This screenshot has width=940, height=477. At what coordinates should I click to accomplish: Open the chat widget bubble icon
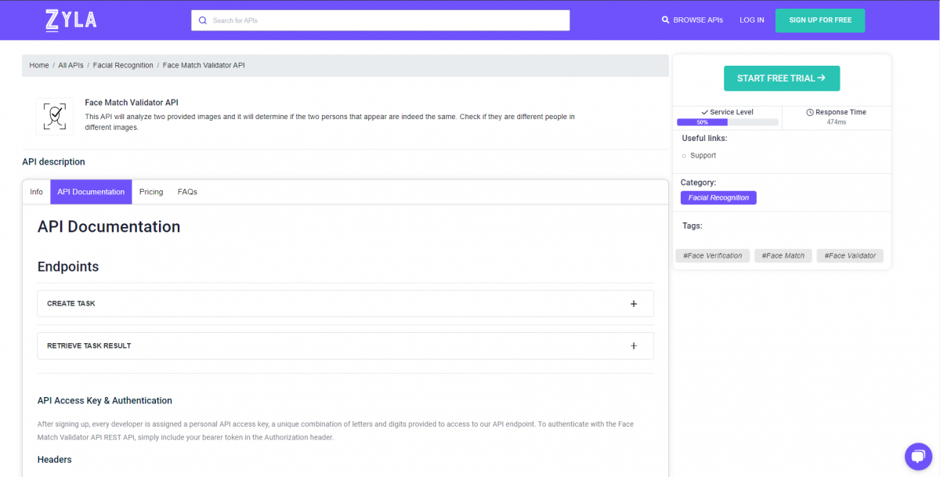[x=918, y=457]
